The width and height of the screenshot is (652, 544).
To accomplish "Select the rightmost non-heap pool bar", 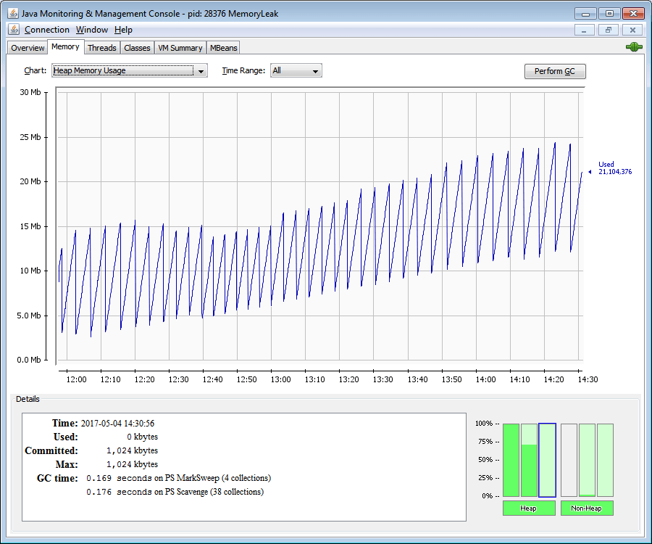I will pos(605,460).
